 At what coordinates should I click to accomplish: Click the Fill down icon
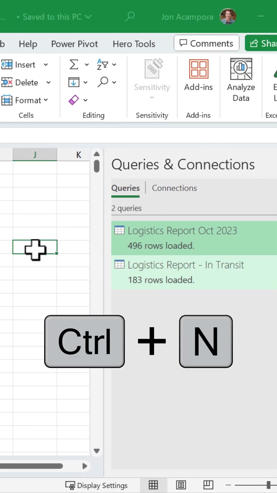pyautogui.click(x=74, y=82)
